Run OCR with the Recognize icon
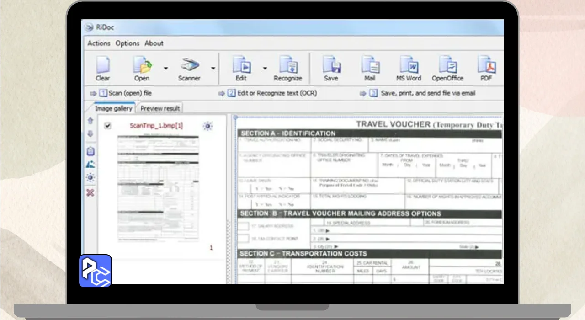This screenshot has width=585, height=320. (x=288, y=64)
